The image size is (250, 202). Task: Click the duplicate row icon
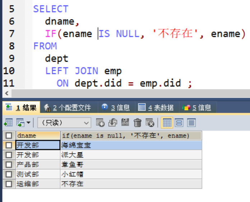point(113,122)
